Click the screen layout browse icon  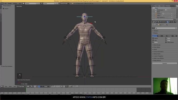(24, 3)
